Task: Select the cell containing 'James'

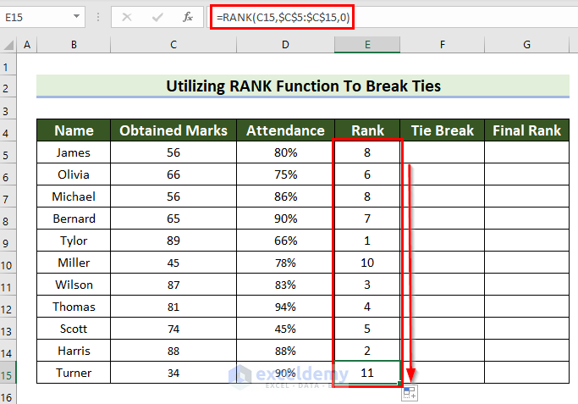Action: pyautogui.click(x=74, y=152)
